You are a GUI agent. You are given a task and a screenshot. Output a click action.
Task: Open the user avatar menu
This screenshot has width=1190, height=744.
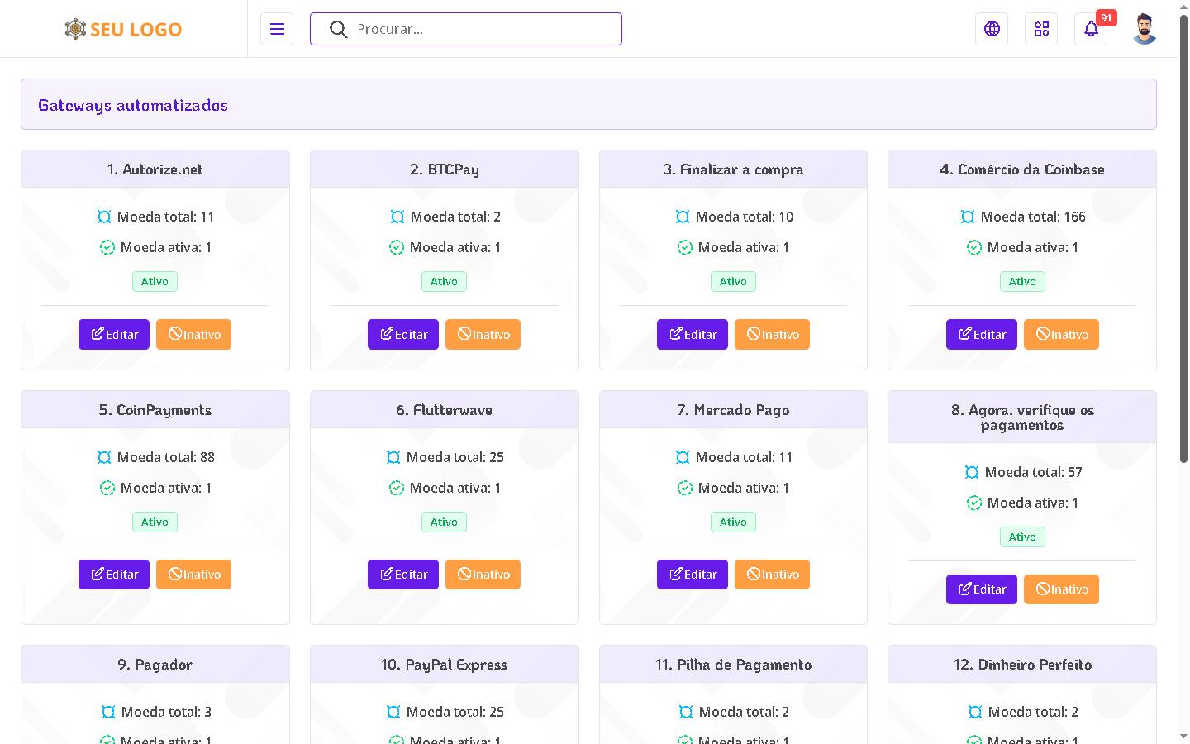coord(1144,29)
